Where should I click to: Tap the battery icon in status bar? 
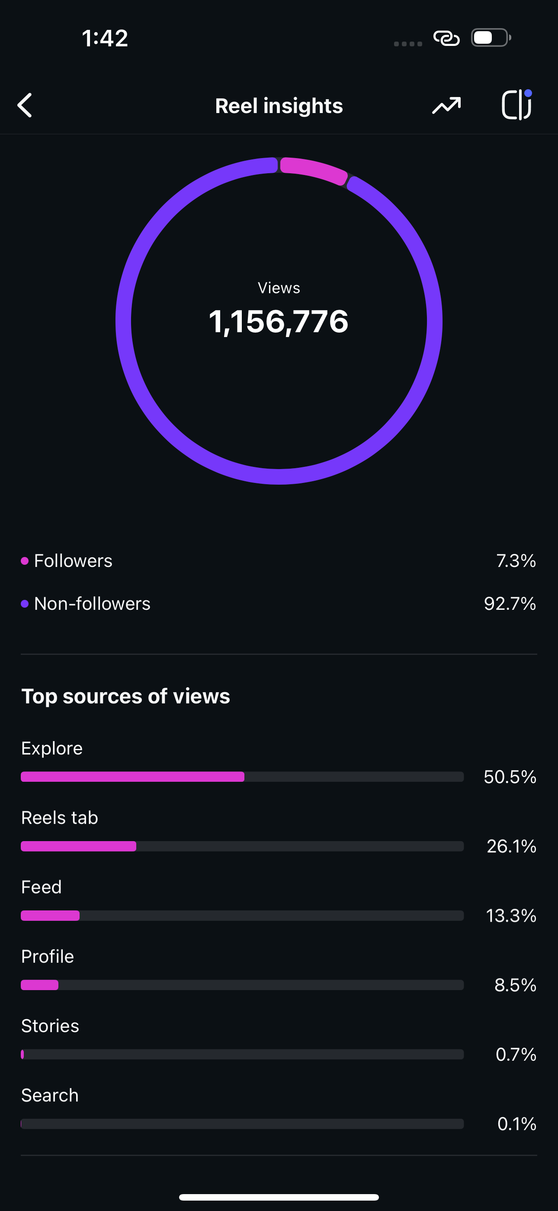(x=491, y=38)
